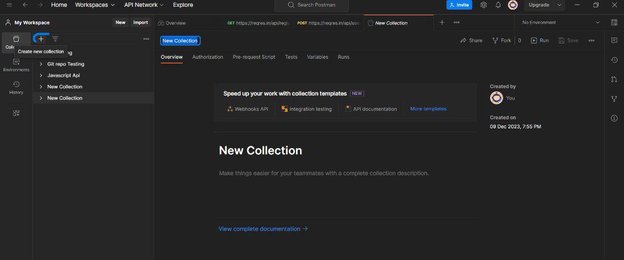Choose API documentation template
624x260 pixels.
(371, 109)
